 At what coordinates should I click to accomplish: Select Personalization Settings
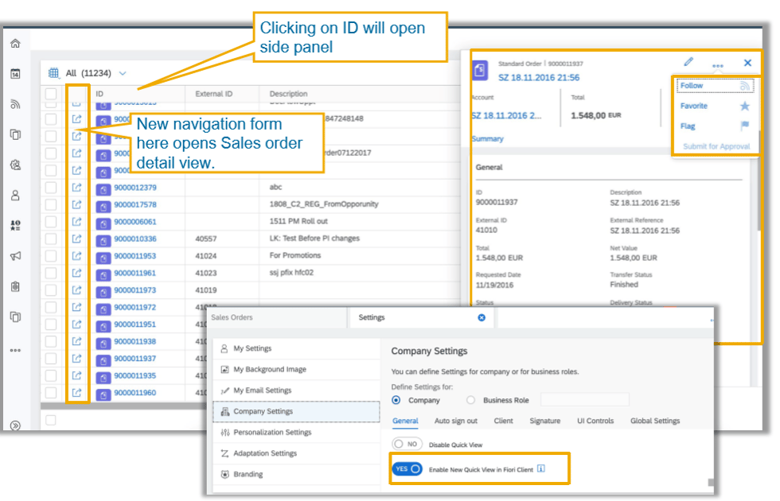coord(296,433)
